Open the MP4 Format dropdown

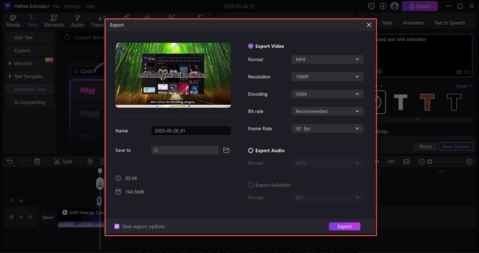[328, 59]
